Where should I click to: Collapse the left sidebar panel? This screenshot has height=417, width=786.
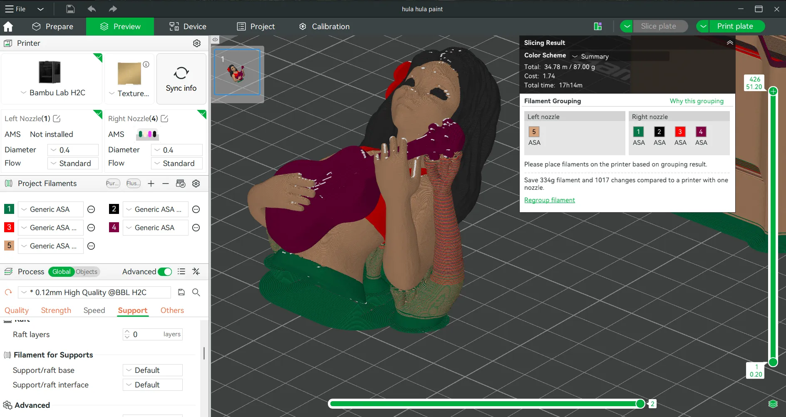coord(215,40)
